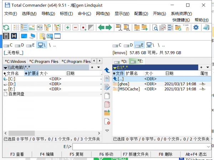Click the [..] parent directory row
The image size is (214, 160).
162,79
